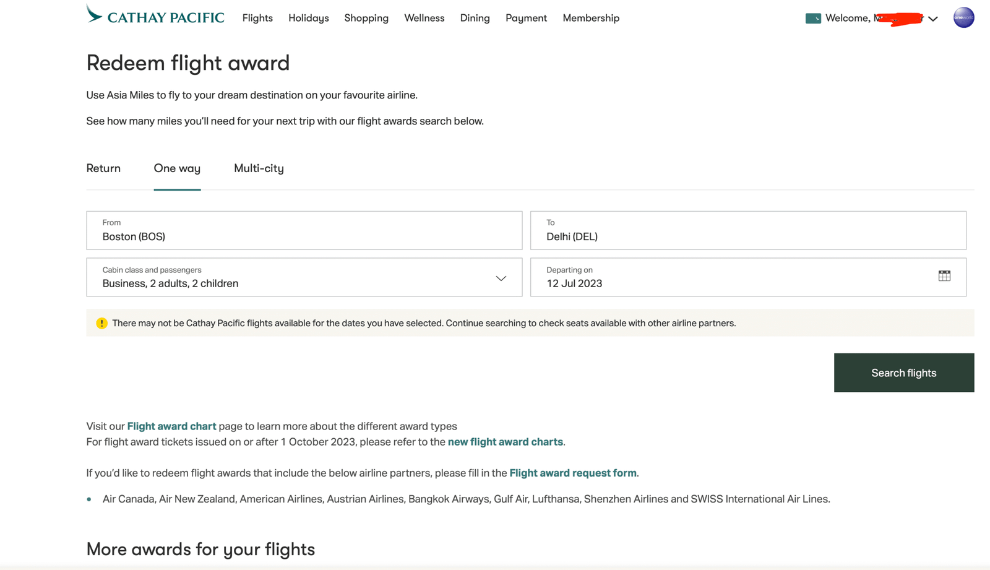Open the Welcome account menu chevron
This screenshot has height=570, width=990.
[x=933, y=19]
